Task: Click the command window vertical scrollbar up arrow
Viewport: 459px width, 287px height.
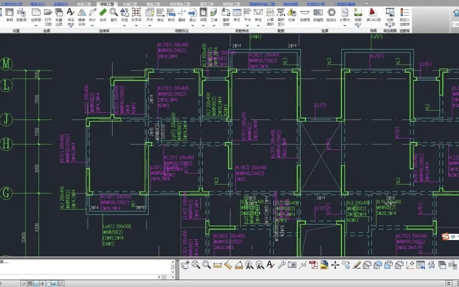Action: [x=173, y=262]
